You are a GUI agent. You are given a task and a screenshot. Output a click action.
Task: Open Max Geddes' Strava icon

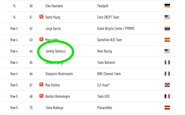(41, 85)
